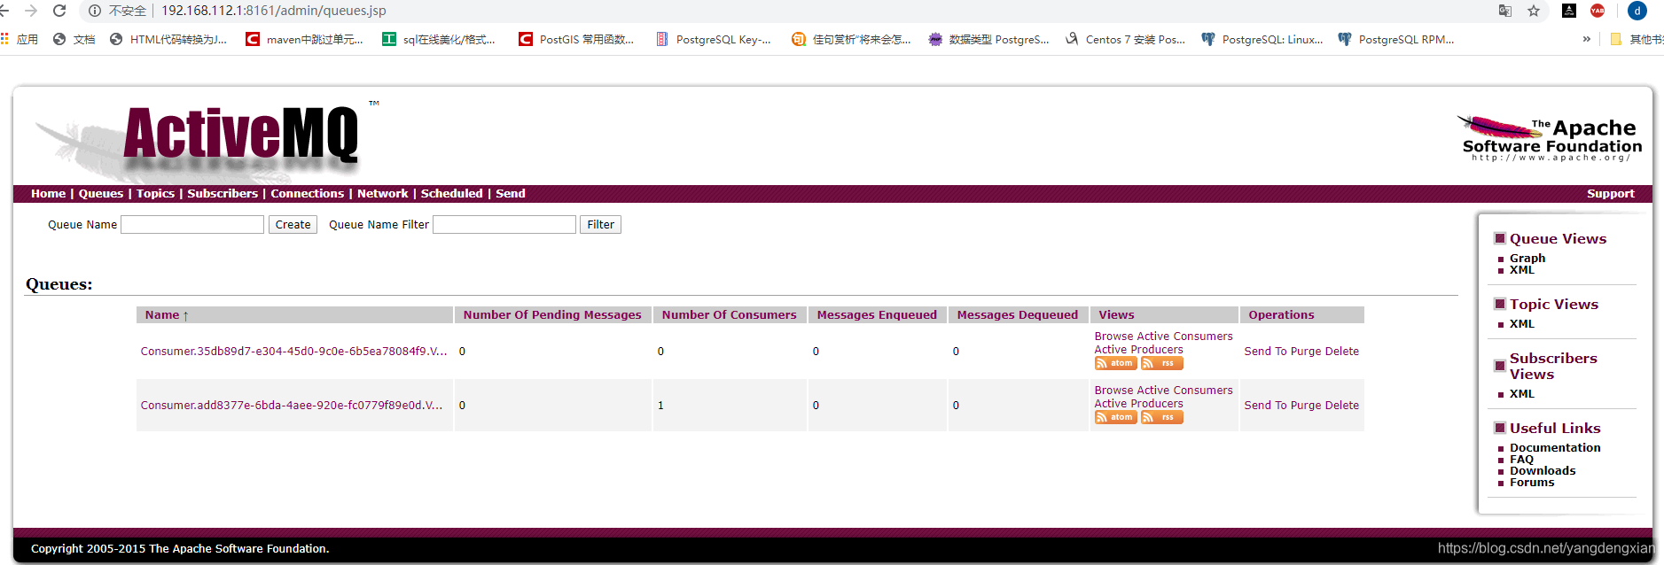
Task: Open the Scheduled menu item
Action: (451, 193)
